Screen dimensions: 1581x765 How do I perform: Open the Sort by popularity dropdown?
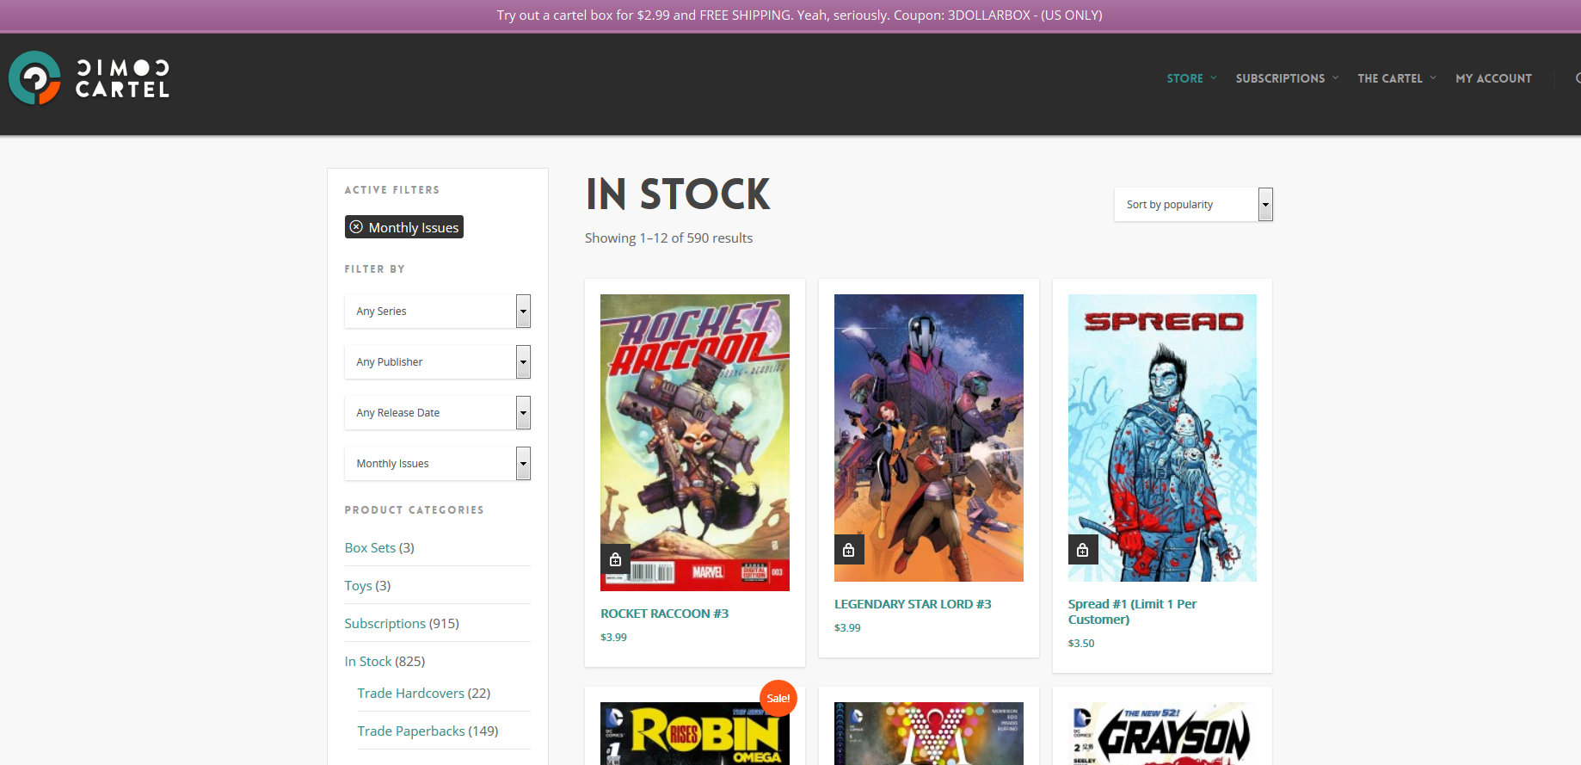[1192, 205]
